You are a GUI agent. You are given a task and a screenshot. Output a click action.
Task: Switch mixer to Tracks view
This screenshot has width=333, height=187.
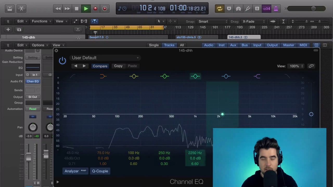pyautogui.click(x=169, y=45)
